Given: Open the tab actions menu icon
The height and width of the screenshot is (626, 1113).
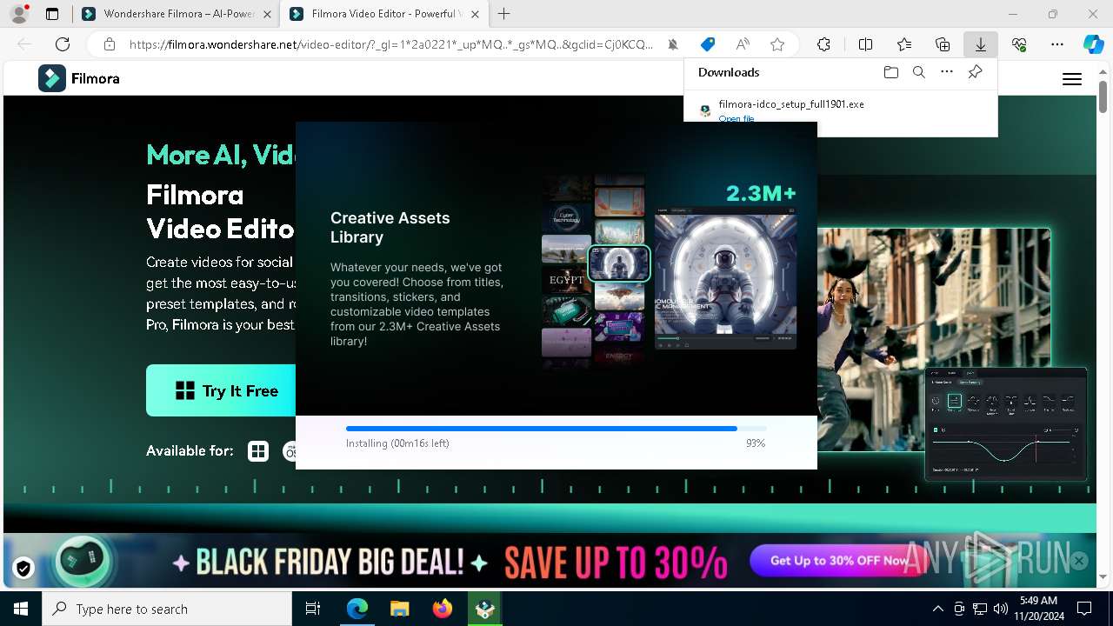Looking at the screenshot, I should point(52,14).
